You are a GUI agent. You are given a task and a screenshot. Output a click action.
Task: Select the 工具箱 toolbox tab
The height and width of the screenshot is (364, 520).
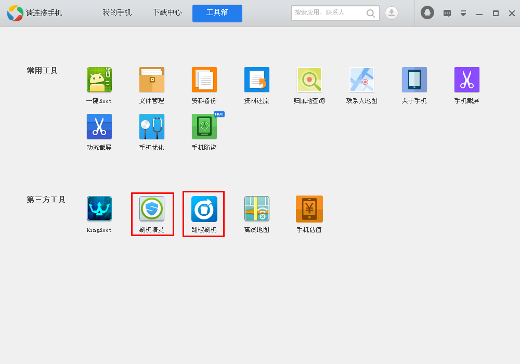(217, 14)
